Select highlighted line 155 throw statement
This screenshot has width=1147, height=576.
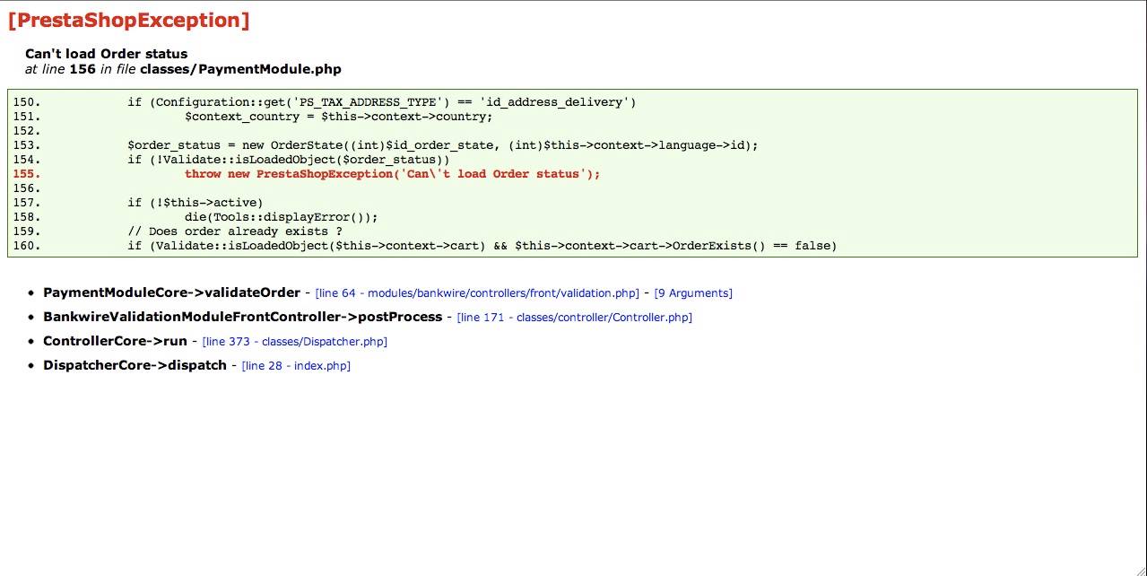(392, 174)
